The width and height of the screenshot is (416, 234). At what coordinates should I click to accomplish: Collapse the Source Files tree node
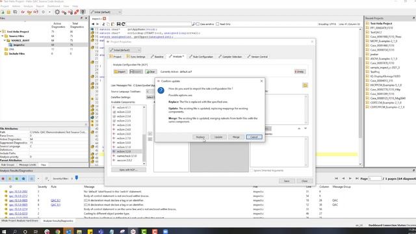coord(3,36)
